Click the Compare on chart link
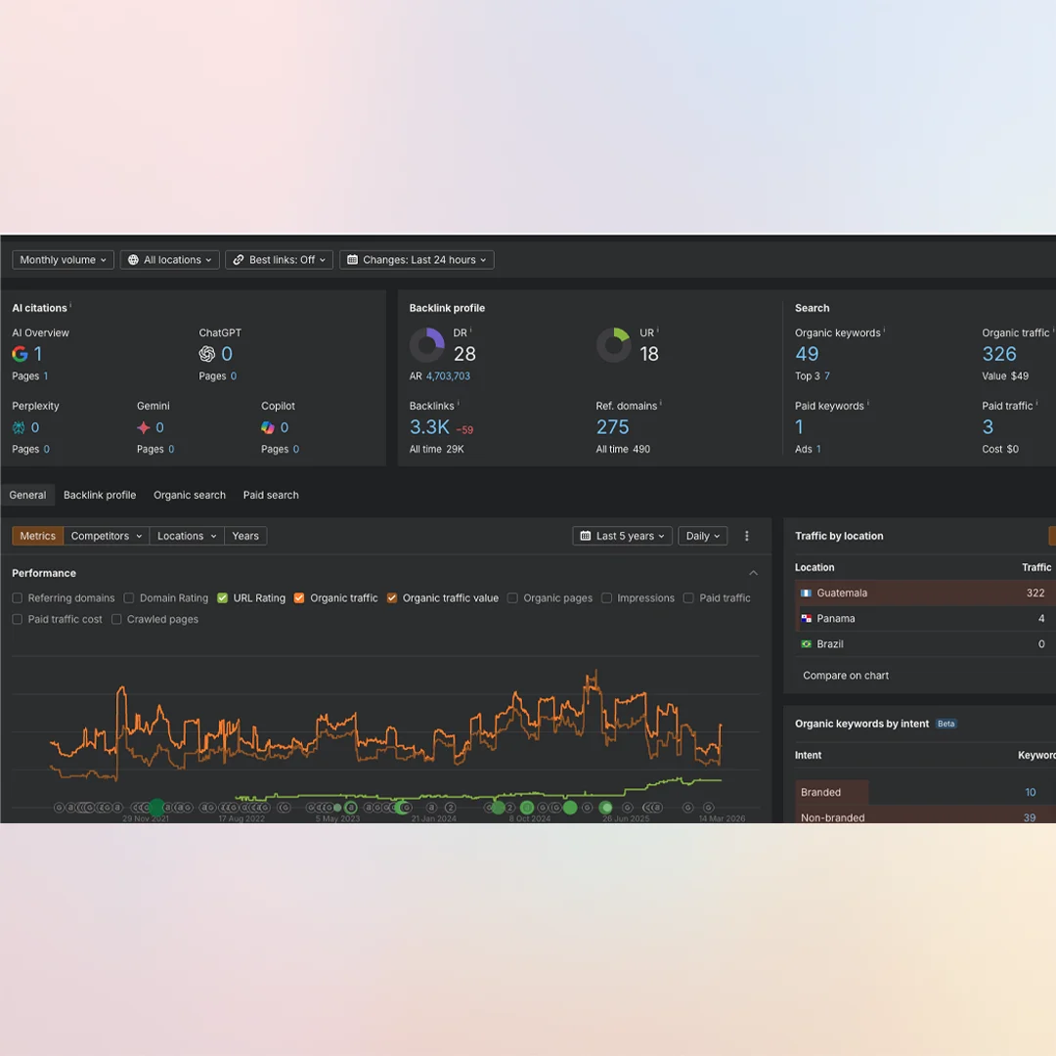 coord(846,676)
